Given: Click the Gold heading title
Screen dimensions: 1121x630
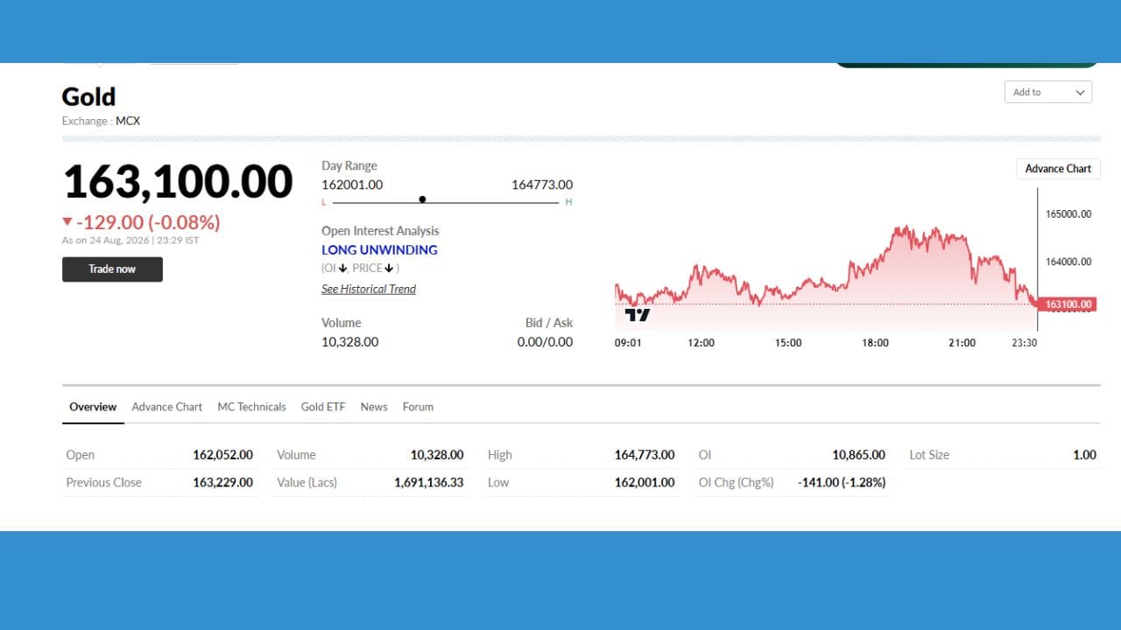Looking at the screenshot, I should click(88, 96).
